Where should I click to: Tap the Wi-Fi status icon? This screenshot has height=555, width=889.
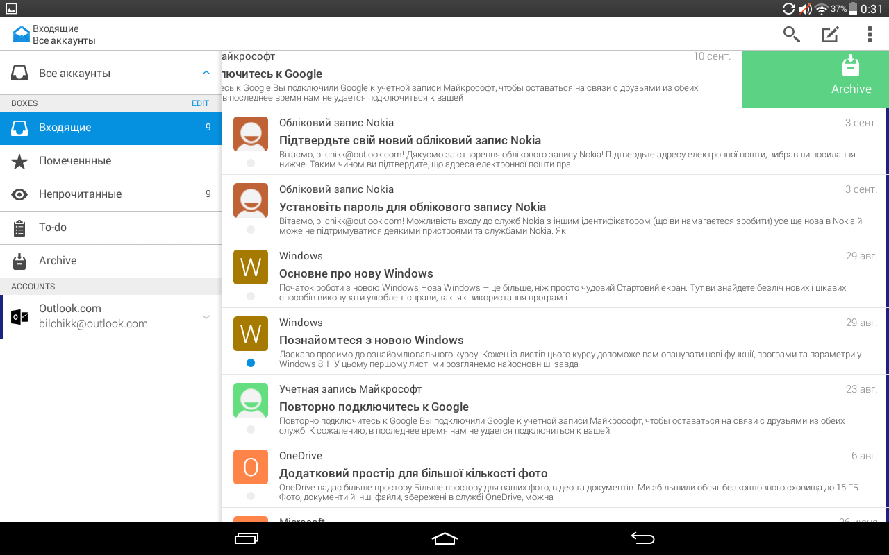pos(822,9)
